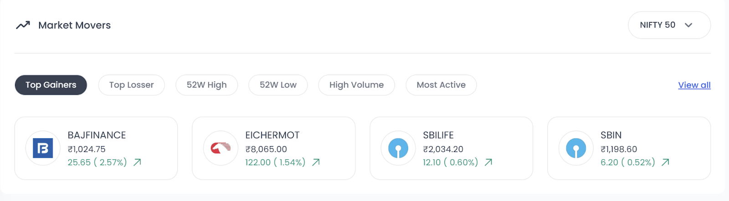Click SBIN green up-arrow icon

point(665,162)
